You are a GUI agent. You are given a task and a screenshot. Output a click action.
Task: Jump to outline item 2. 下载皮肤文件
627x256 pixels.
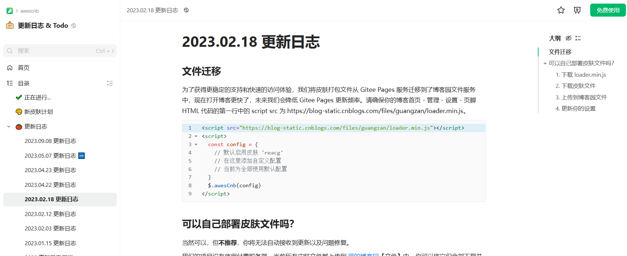575,86
